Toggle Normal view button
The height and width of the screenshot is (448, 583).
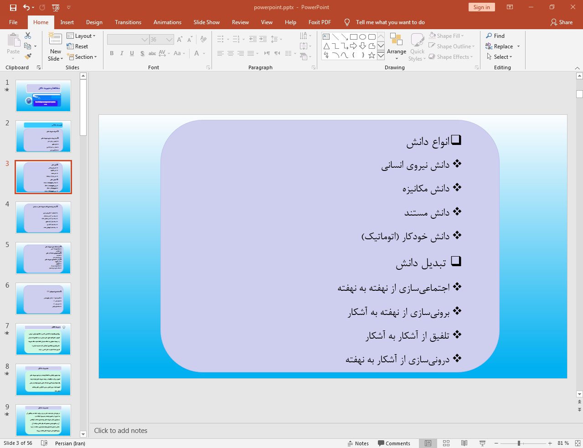click(x=428, y=443)
